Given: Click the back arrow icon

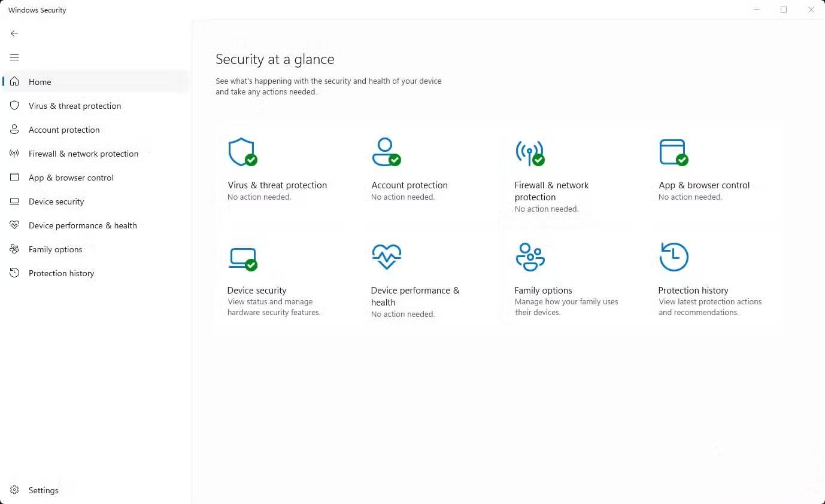Looking at the screenshot, I should tap(14, 33).
